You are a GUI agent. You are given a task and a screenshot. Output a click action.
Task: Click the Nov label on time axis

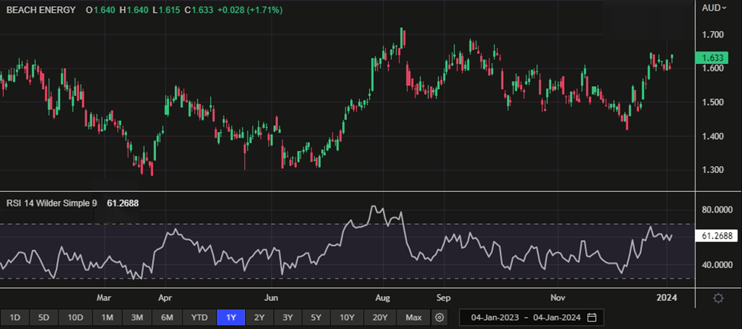pos(558,298)
